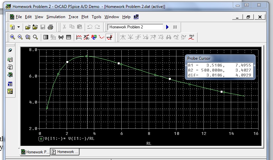Open the View menu
The width and height of the screenshot is (273, 160).
click(39, 17)
